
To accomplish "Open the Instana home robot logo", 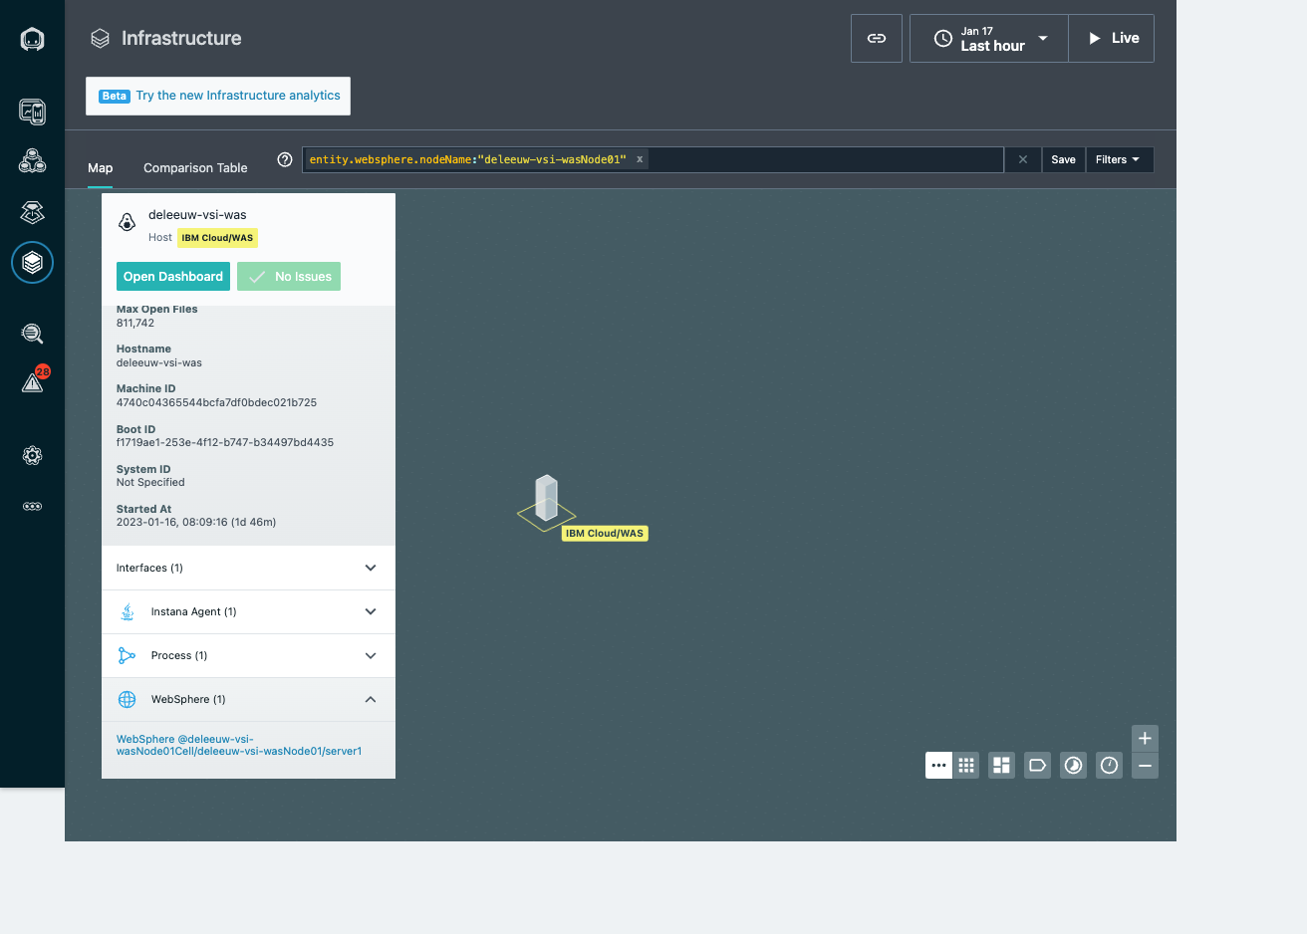I will click(x=32, y=39).
